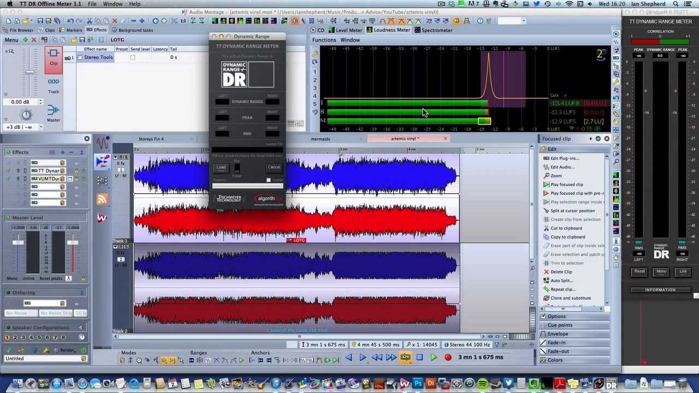
Task: Click the Wi-Fi icon in the menu bar
Action: tap(570, 4)
